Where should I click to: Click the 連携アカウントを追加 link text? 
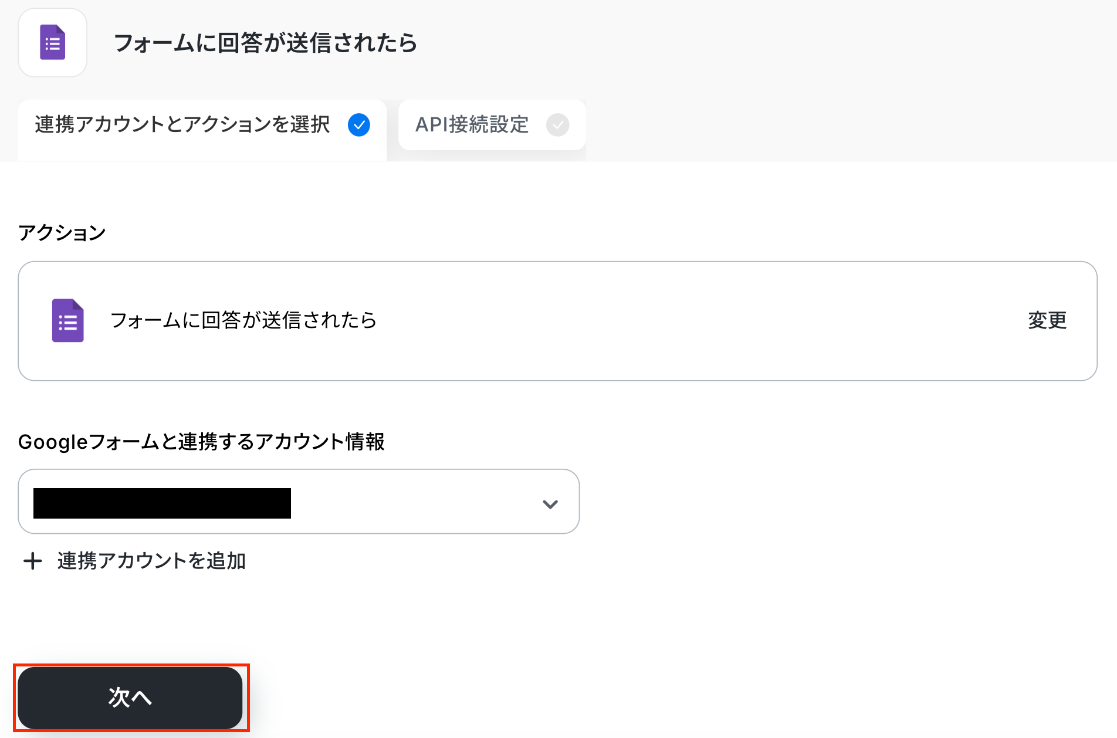tap(151, 561)
